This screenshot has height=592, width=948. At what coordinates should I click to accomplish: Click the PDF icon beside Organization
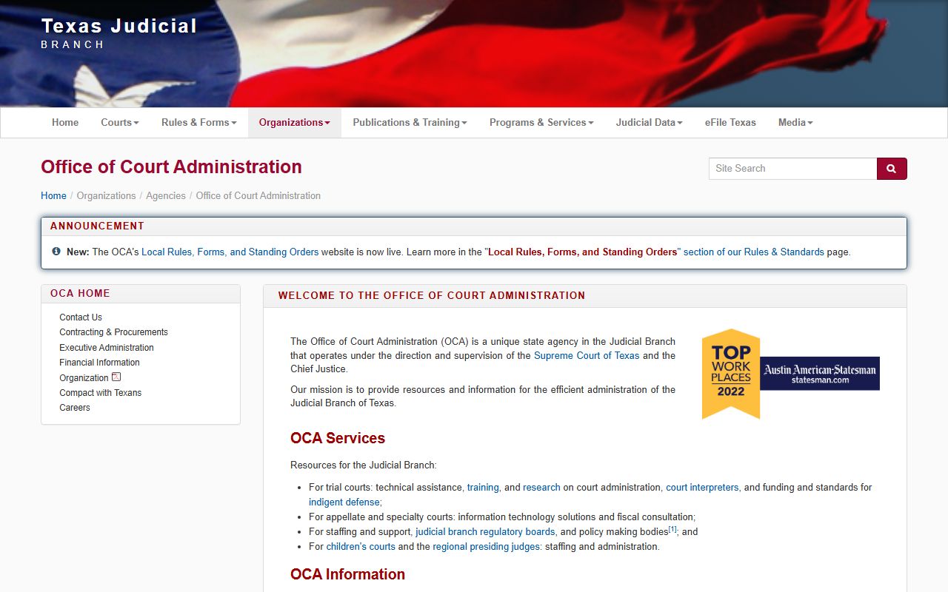click(x=116, y=377)
